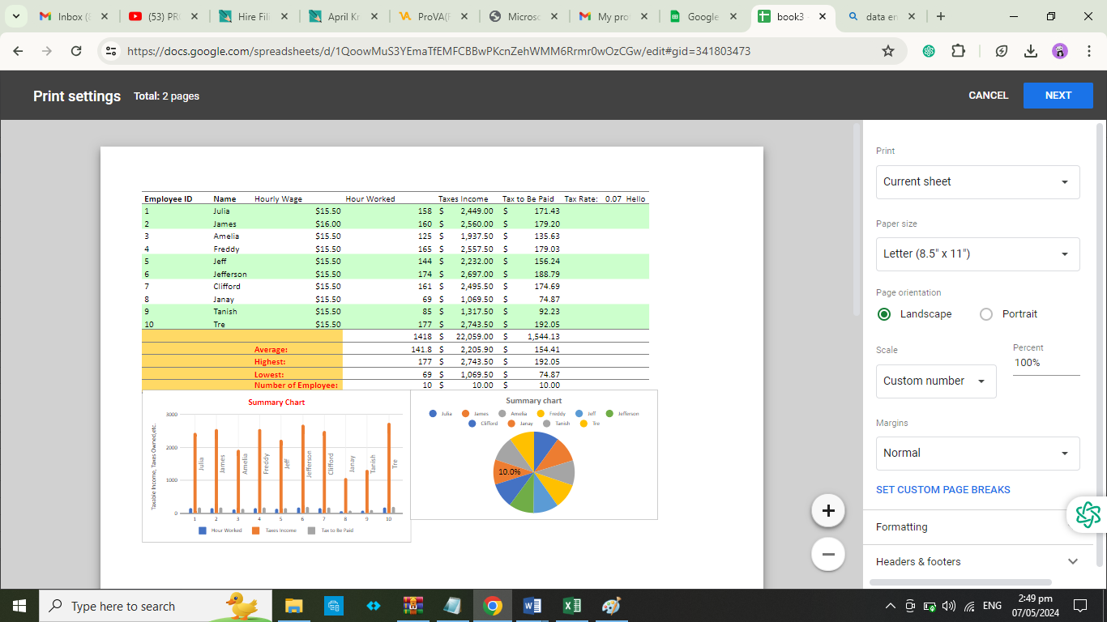Screen dimensions: 1107x622
Task: Open the Chrome downloads icon
Action: [1031, 51]
